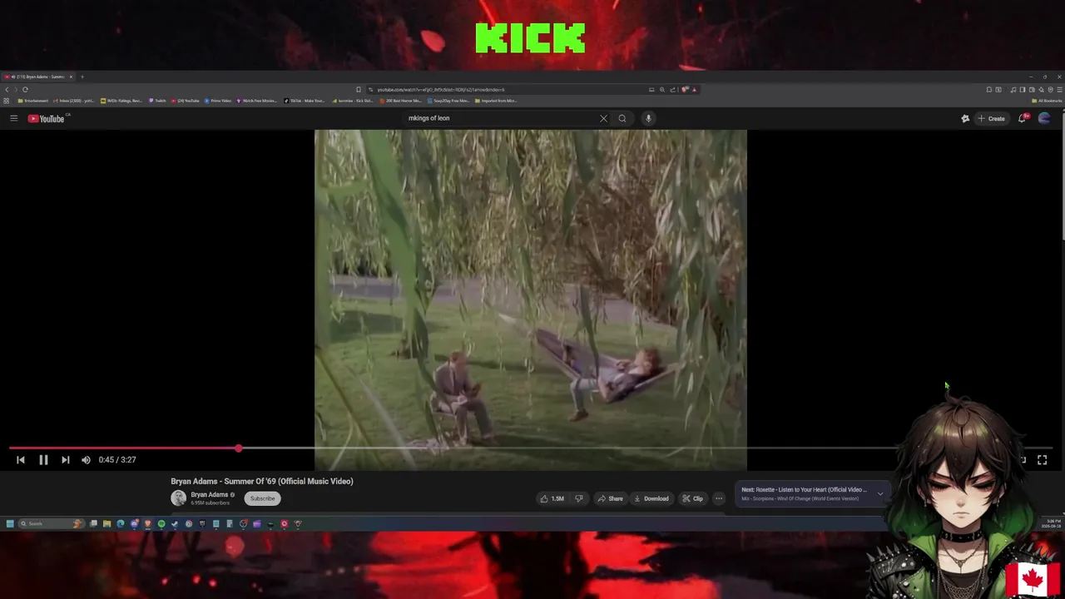Open Brave Shields lion icon
The height and width of the screenshot is (599, 1065).
click(685, 90)
